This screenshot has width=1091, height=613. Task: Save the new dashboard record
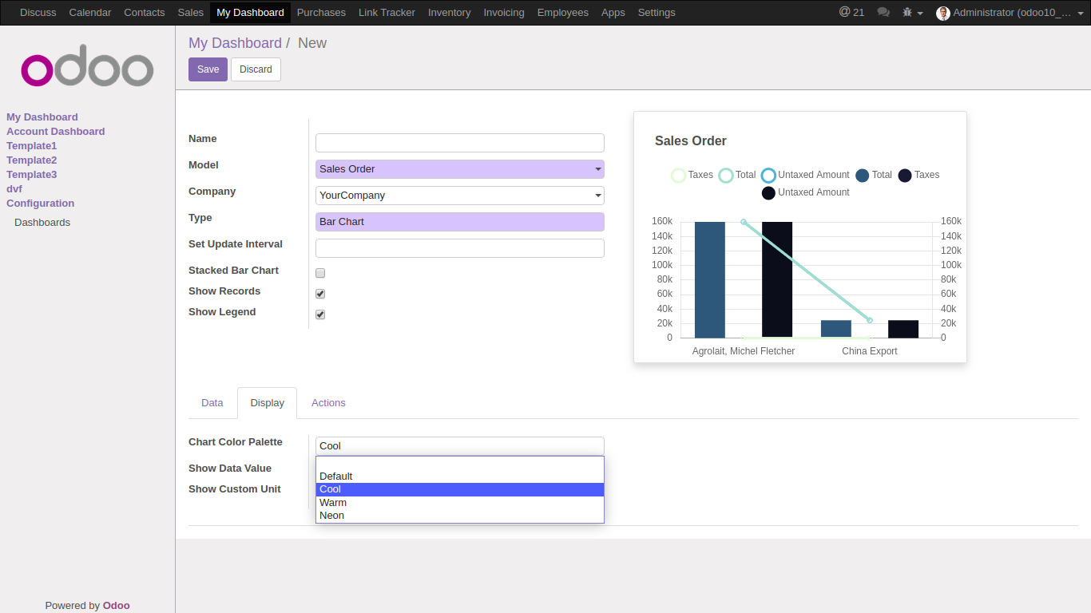click(x=208, y=69)
